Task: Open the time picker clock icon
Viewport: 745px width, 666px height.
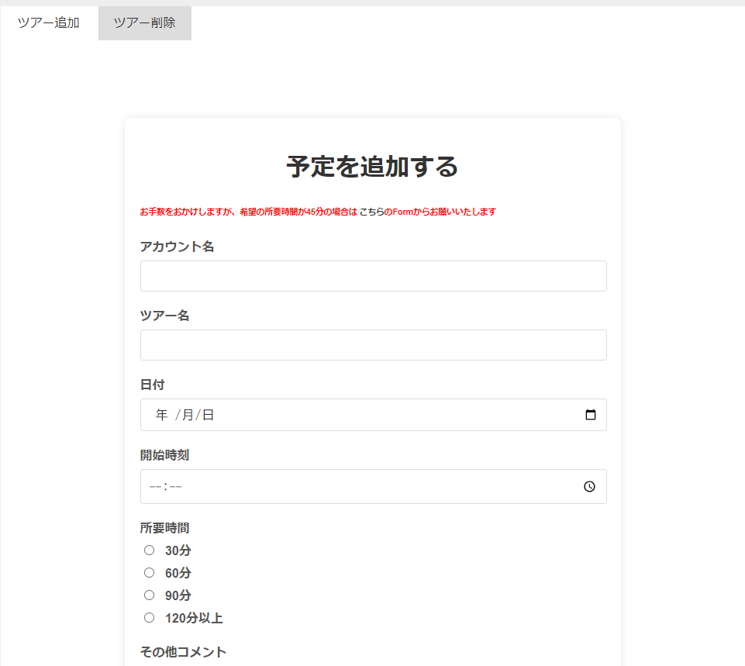Action: pyautogui.click(x=590, y=486)
